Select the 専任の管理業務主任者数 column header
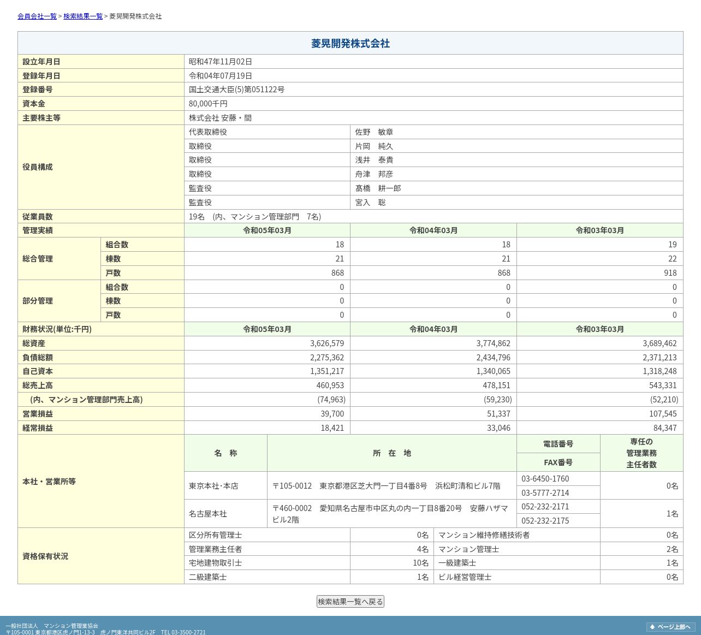The width and height of the screenshot is (701, 635). [x=641, y=453]
